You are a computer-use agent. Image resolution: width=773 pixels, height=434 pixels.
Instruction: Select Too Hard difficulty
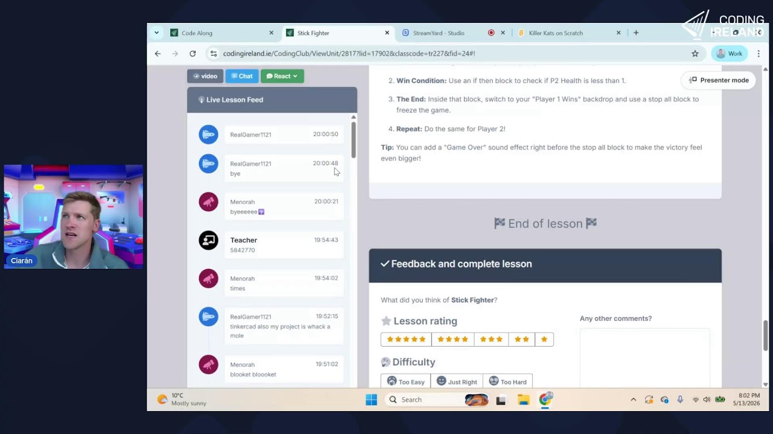507,382
